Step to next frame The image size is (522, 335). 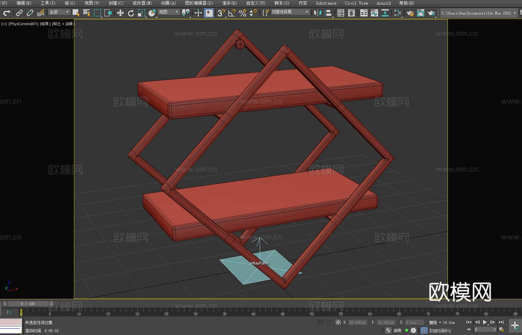pos(493,322)
